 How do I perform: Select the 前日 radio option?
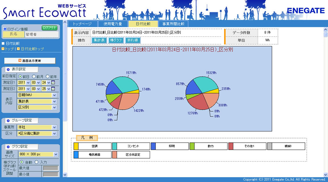point(20,76)
